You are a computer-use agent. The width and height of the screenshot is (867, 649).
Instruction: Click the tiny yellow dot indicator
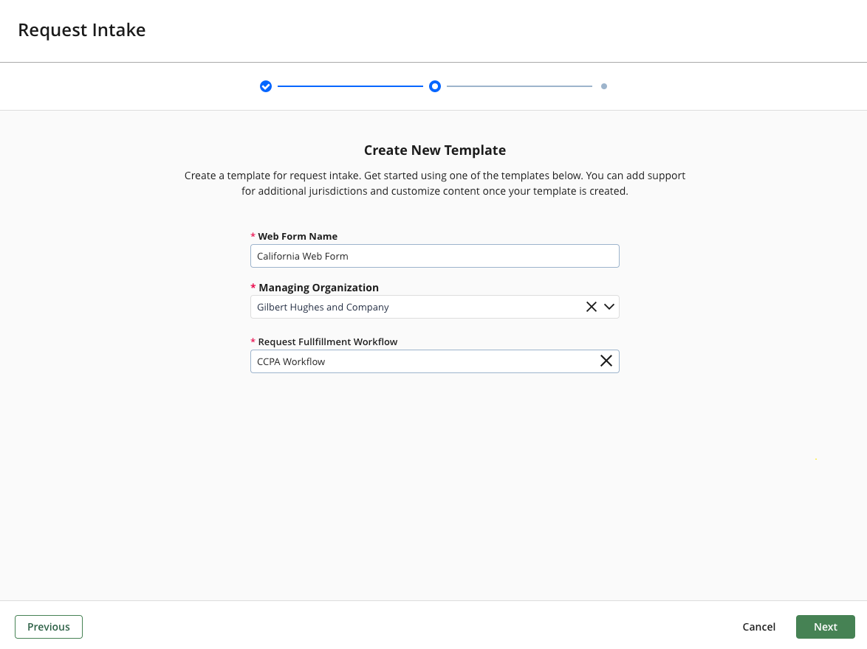point(816,458)
